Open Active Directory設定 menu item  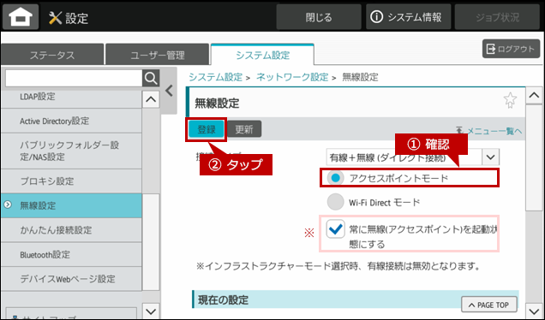click(71, 121)
